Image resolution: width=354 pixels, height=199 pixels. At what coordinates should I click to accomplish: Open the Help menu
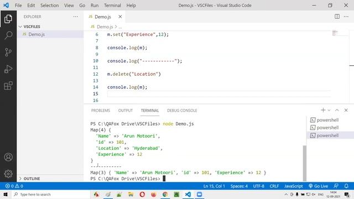point(131,6)
